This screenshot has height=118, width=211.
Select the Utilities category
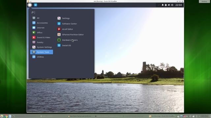[x=42, y=57]
